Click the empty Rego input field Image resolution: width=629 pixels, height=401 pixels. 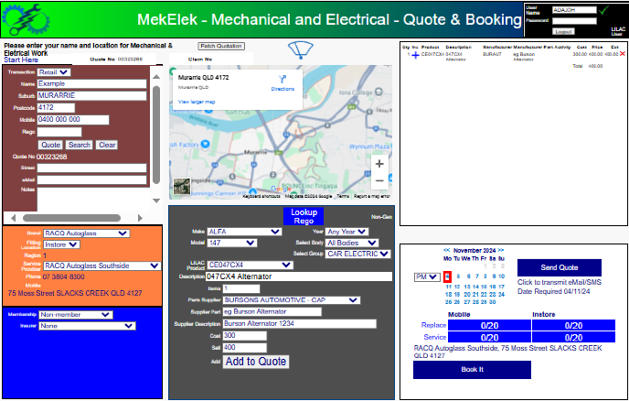pos(59,132)
